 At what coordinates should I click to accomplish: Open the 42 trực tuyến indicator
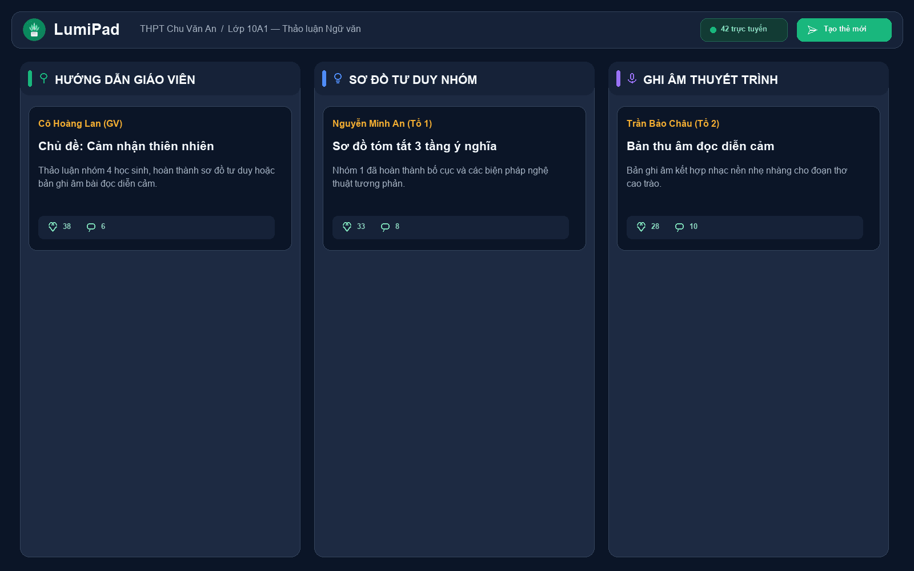pyautogui.click(x=744, y=30)
